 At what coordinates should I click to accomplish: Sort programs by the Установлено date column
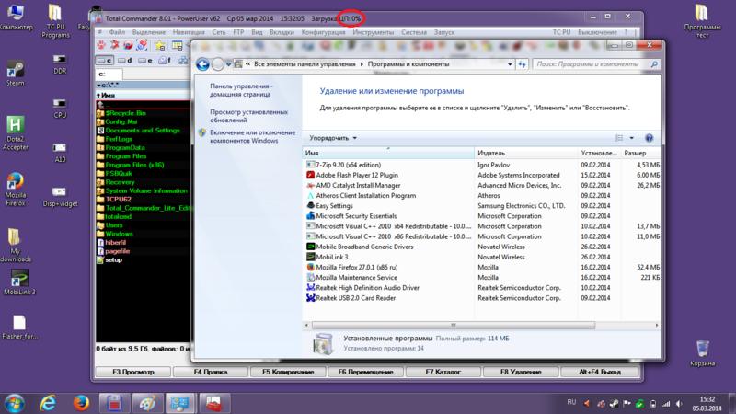[x=599, y=153]
